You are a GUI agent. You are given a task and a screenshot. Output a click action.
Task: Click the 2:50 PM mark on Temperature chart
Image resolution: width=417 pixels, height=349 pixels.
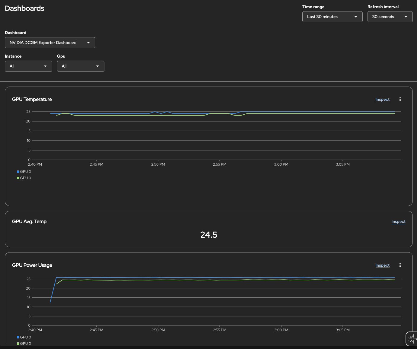(x=158, y=164)
